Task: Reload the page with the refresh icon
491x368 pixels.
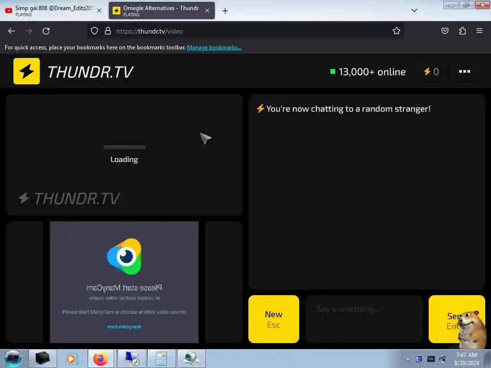Action: pyautogui.click(x=46, y=31)
